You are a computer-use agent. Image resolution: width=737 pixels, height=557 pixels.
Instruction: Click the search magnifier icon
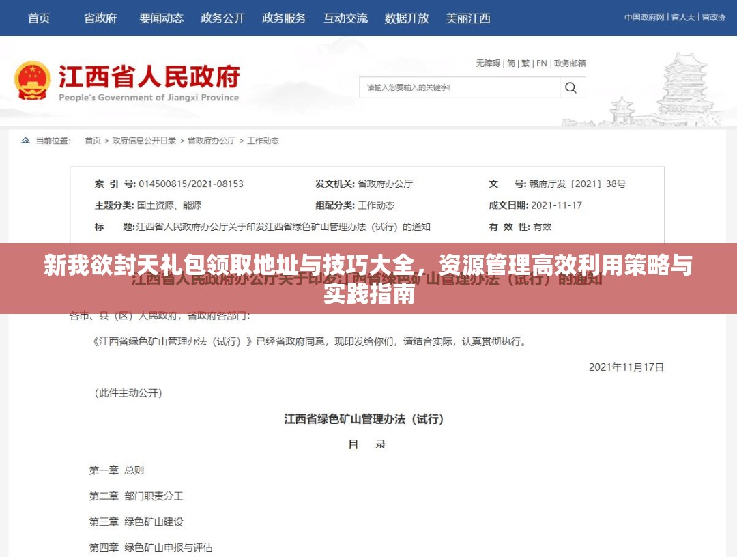pos(570,87)
